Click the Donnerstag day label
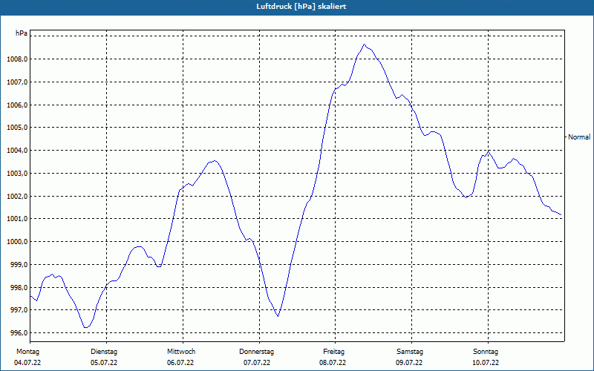The height and width of the screenshot is (371, 594). (256, 352)
